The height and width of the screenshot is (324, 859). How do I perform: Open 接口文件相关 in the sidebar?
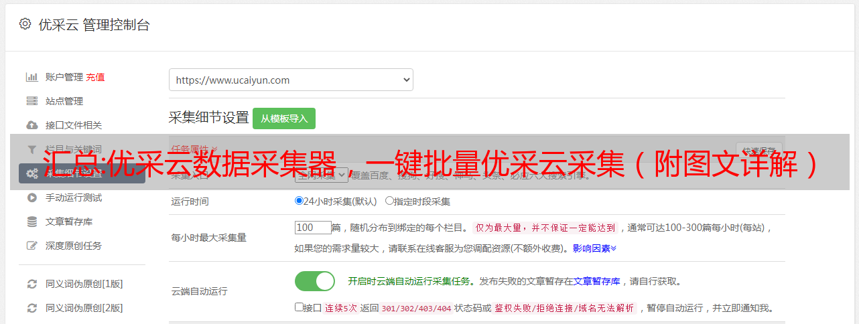click(74, 125)
